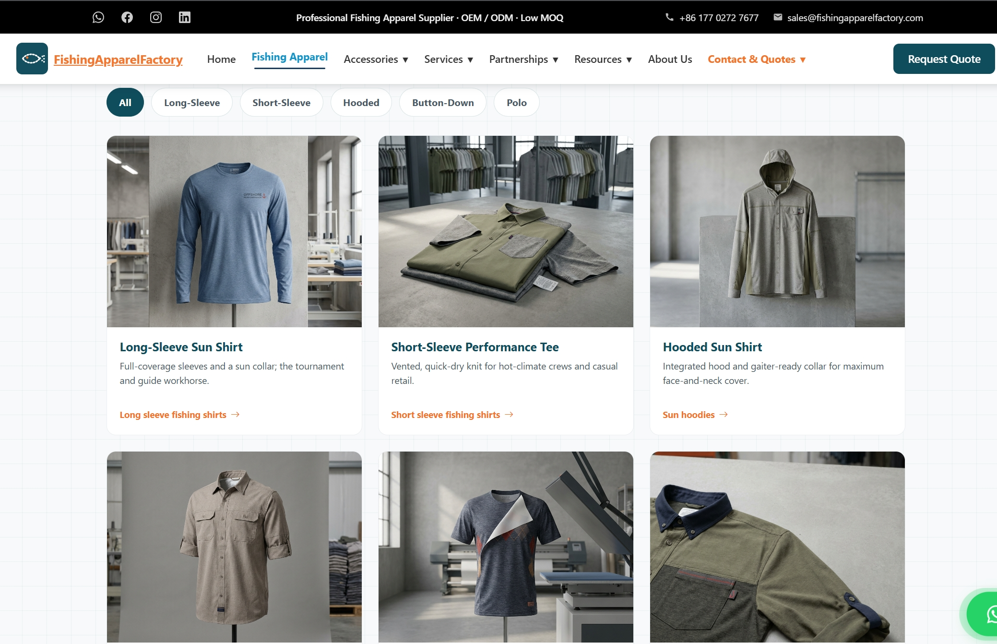
Task: Select the Polo filter pill
Action: point(517,102)
